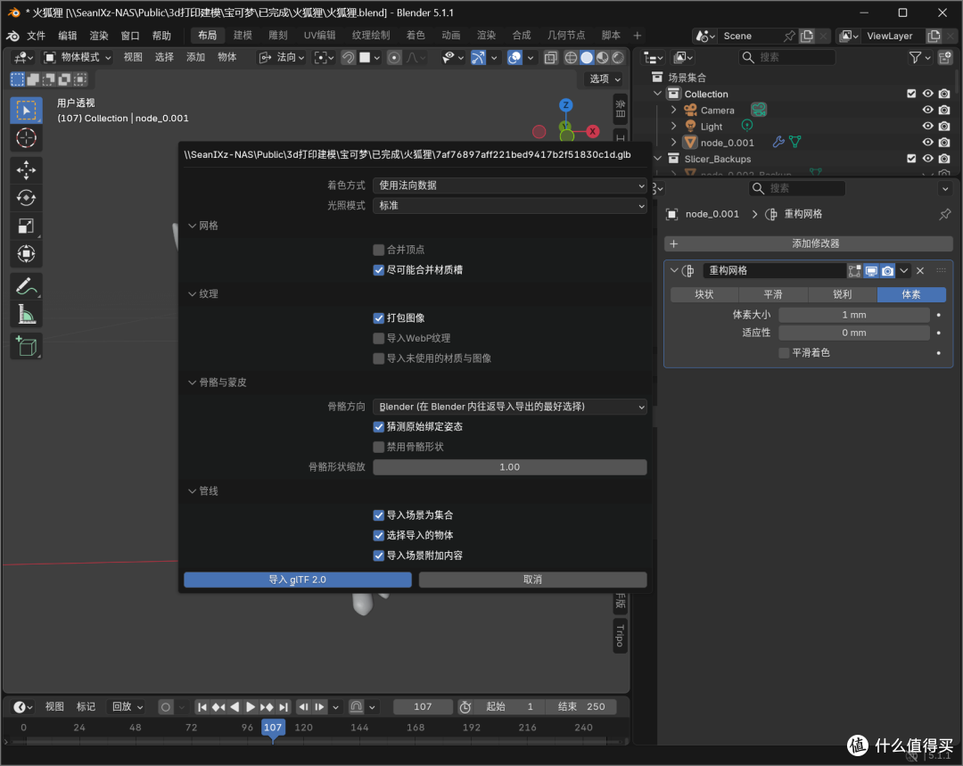963x766 pixels.
Task: Select the Annotate tool
Action: [26, 286]
